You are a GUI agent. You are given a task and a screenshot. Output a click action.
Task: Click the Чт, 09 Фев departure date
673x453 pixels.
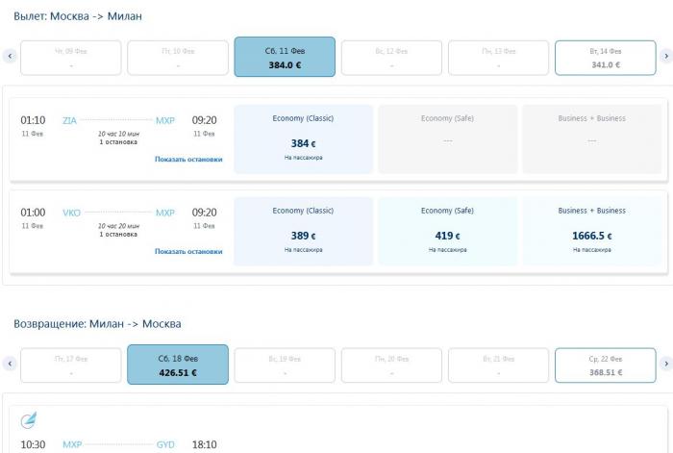(71, 57)
